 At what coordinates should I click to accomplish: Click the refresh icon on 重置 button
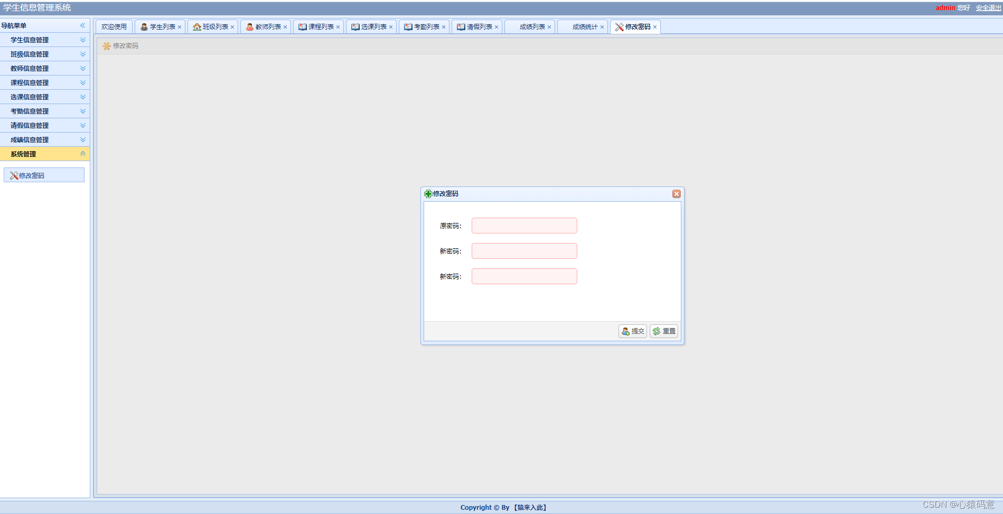point(656,331)
